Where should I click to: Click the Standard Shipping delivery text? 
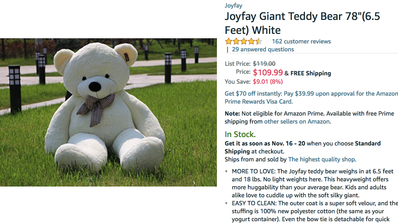point(302,147)
